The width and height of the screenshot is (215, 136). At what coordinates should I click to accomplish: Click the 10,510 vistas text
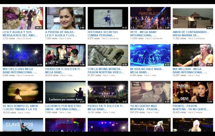click(x=9, y=113)
